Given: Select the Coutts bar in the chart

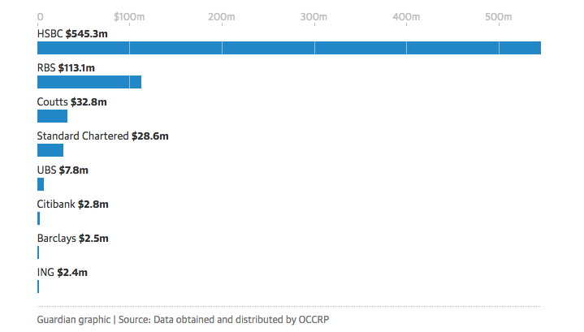Looking at the screenshot, I should [52, 116].
